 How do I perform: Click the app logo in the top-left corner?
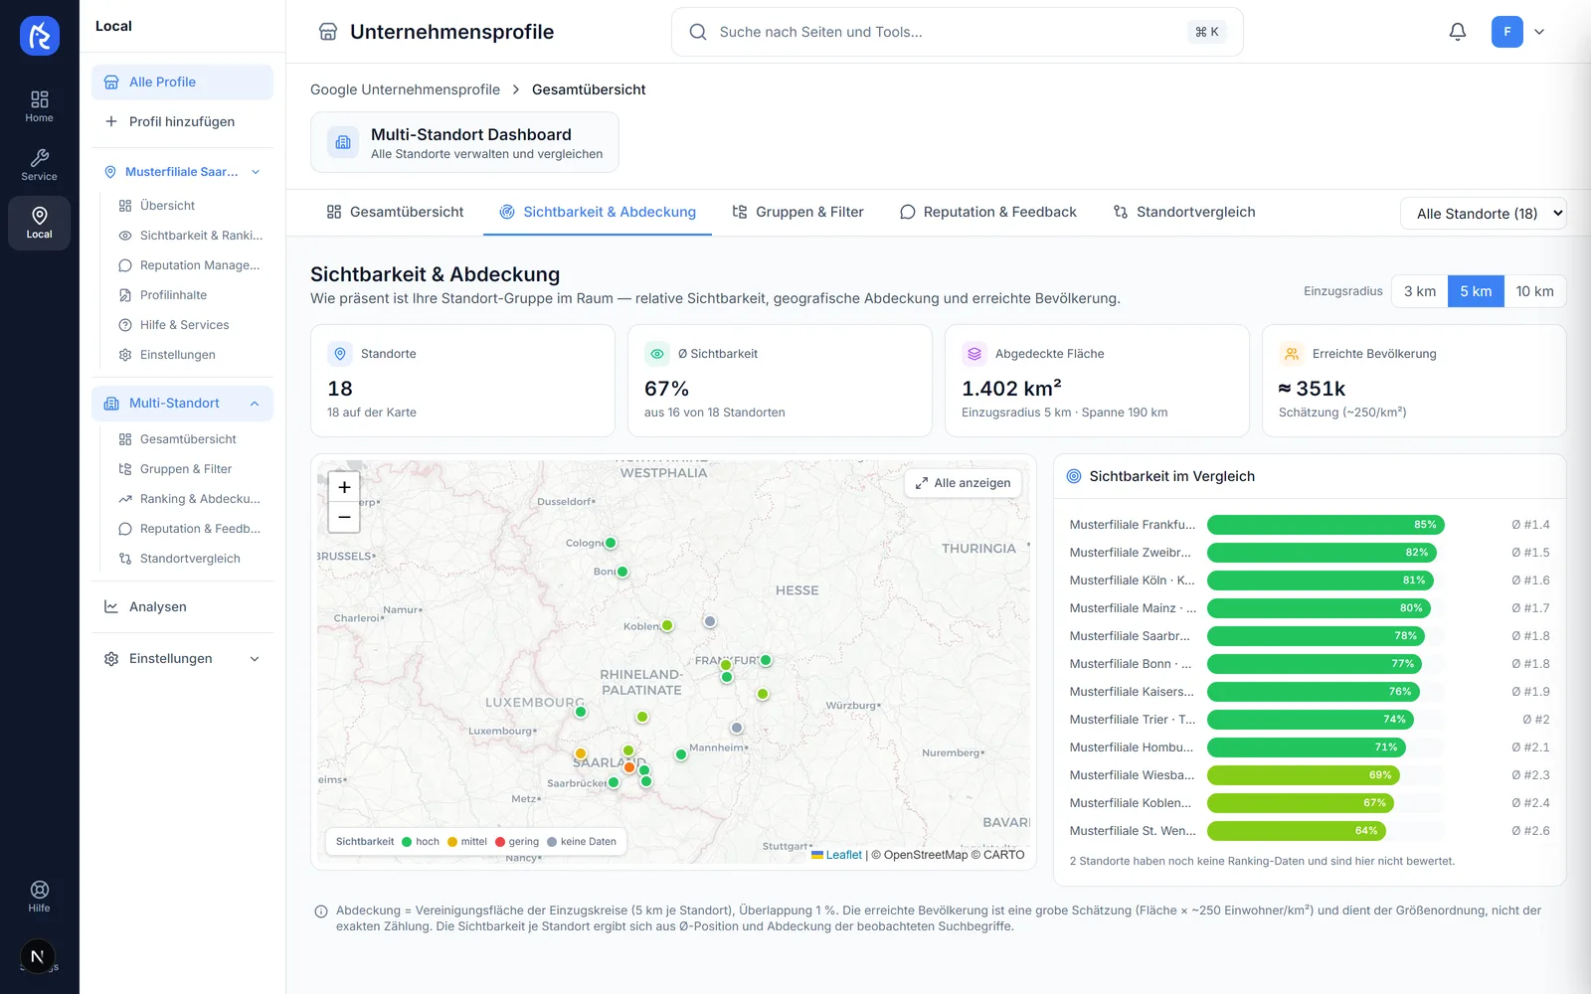click(40, 36)
